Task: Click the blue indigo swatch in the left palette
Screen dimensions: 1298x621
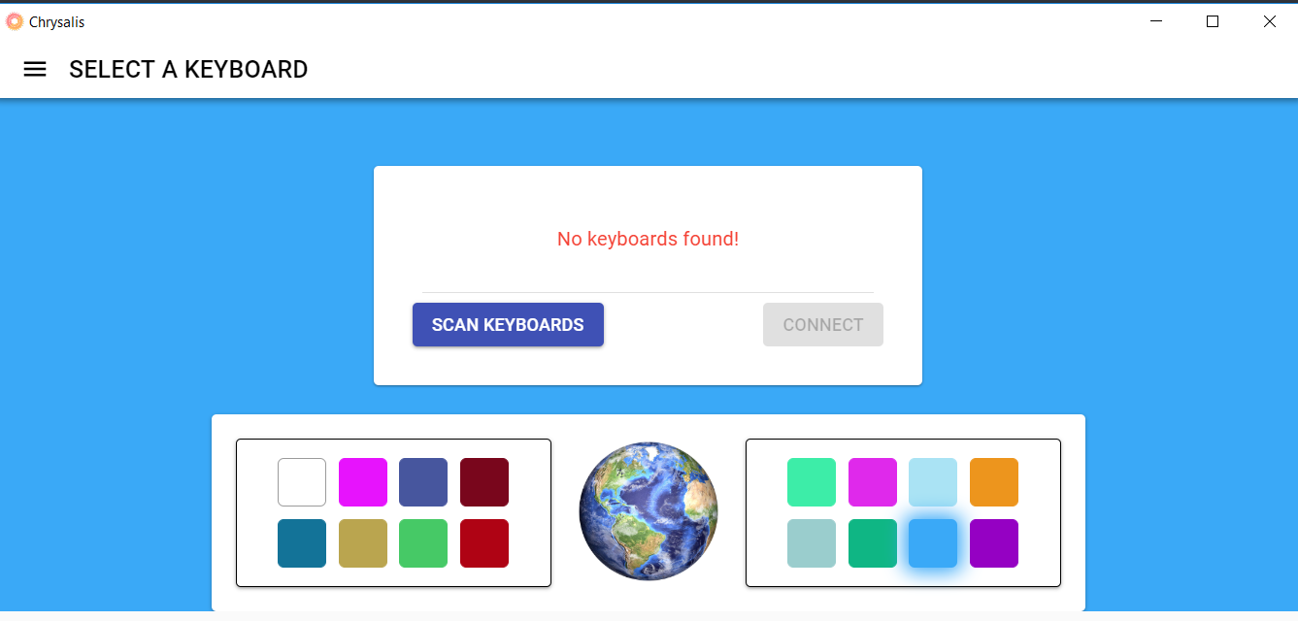Action: [423, 481]
